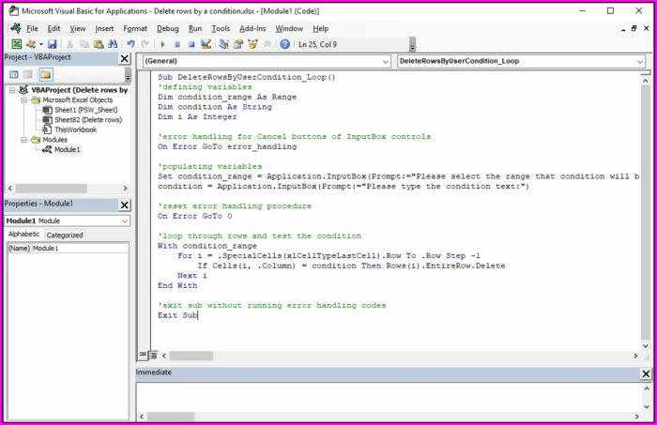Click the View Code icon in Project panel
657x425 pixels.
click(14, 74)
